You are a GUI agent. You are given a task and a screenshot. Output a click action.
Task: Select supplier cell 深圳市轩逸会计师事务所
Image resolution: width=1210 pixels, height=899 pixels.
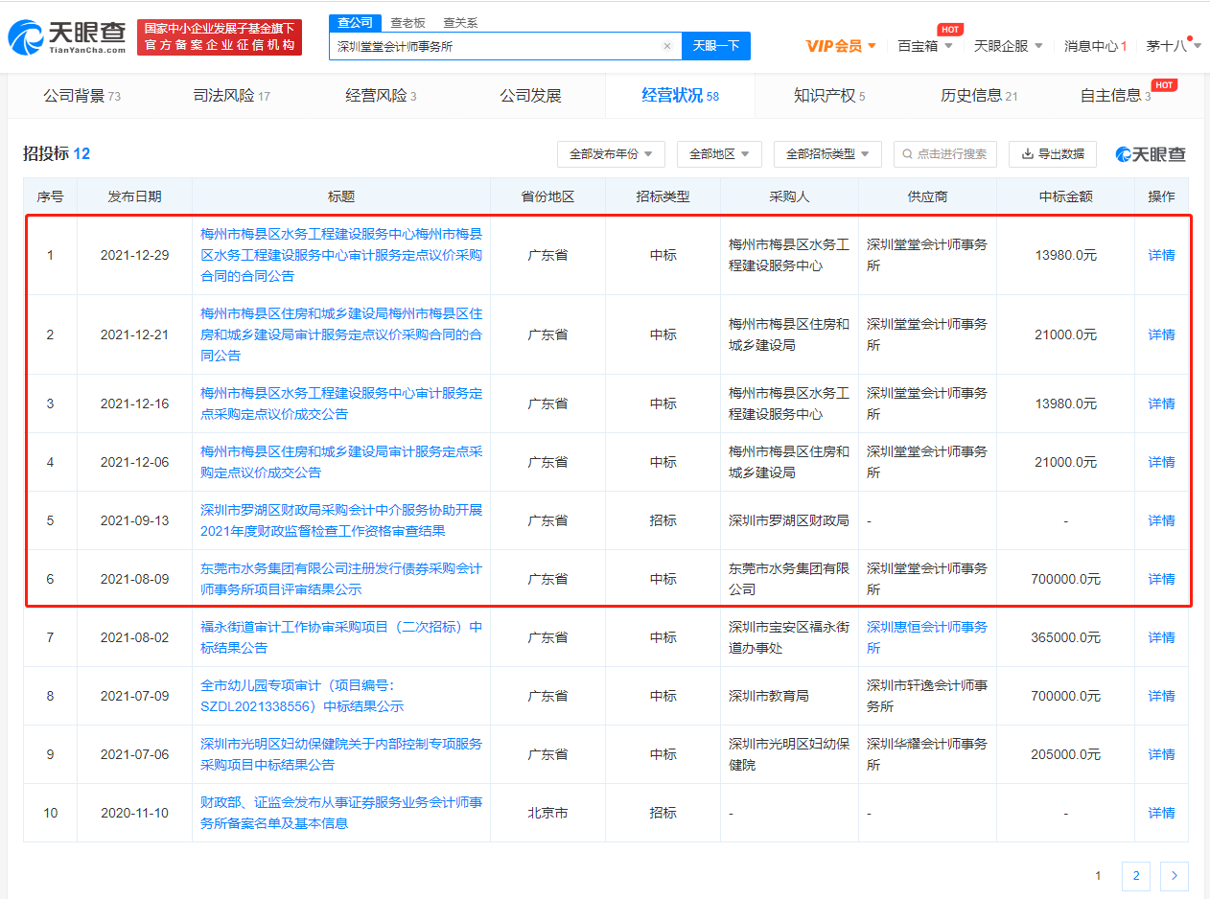pyautogui.click(x=927, y=696)
